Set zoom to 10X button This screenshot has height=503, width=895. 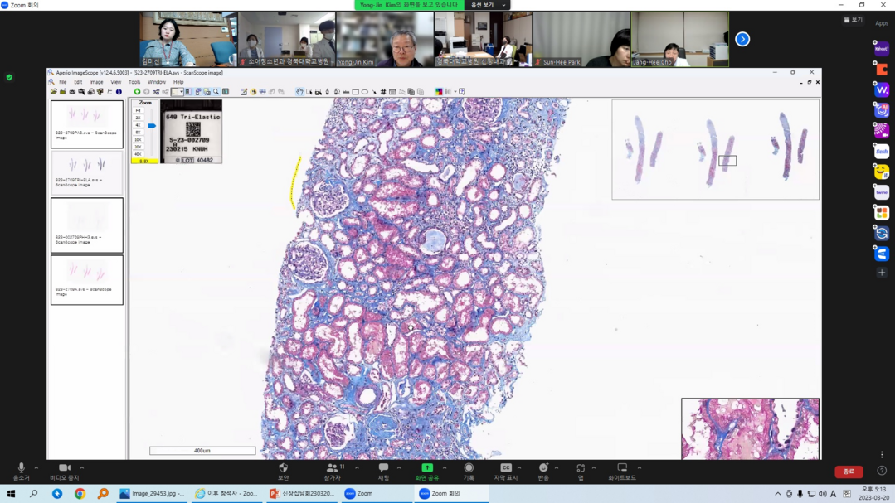click(139, 140)
